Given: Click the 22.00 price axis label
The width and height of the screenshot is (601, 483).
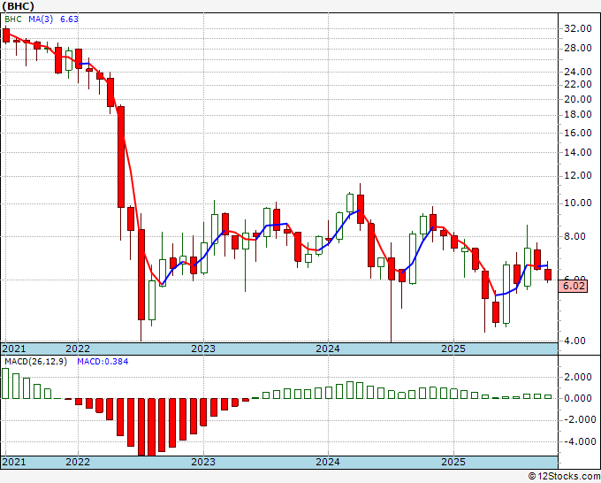Looking at the screenshot, I should (578, 84).
